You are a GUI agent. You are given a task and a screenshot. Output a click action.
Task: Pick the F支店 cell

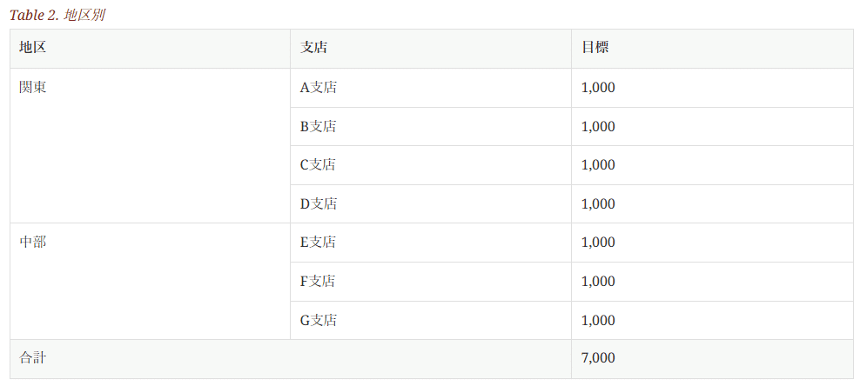(318, 281)
